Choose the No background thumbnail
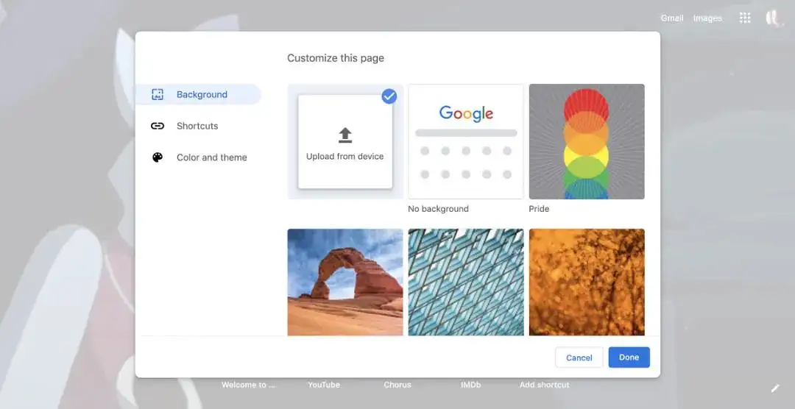Screen dimensions: 795x409 click(x=466, y=141)
